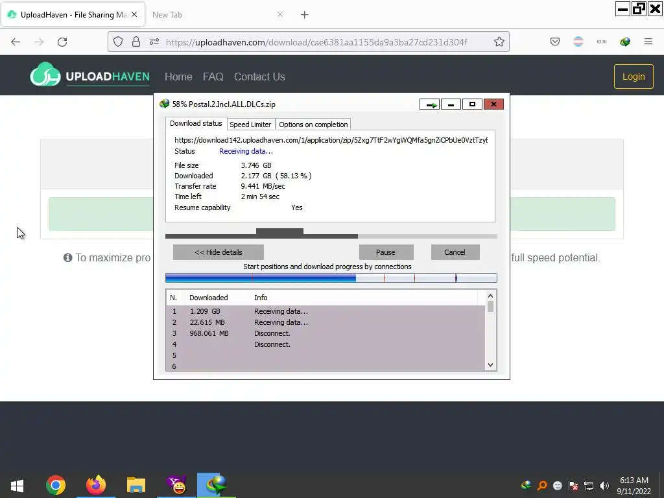The height and width of the screenshot is (498, 664).
Task: Open the network tray icon
Action: [x=589, y=486]
